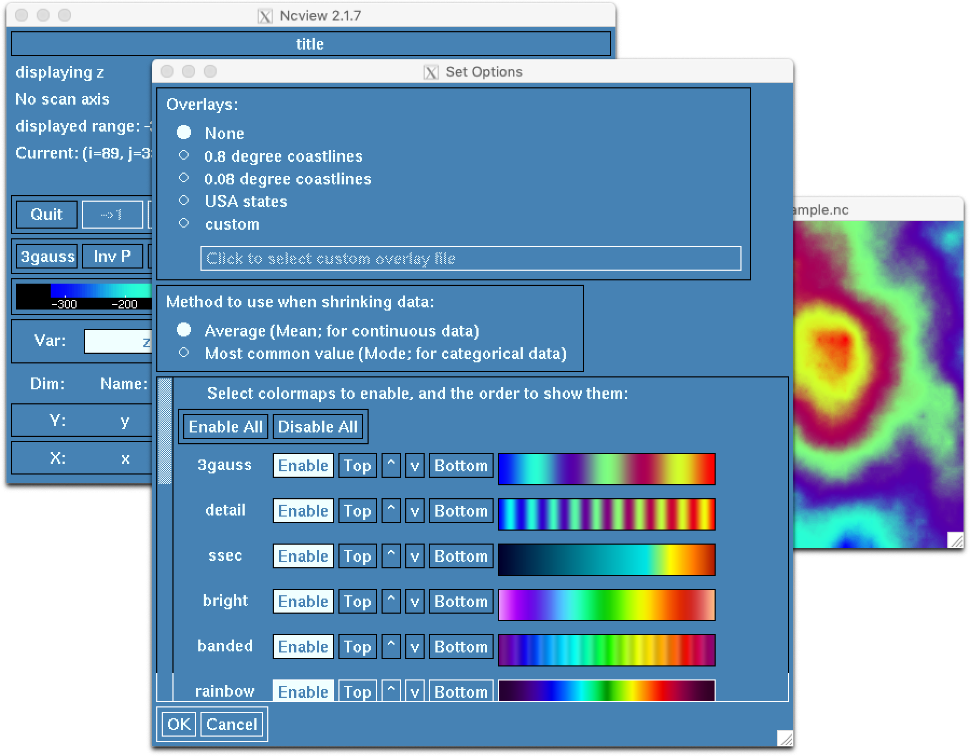This screenshot has width=970, height=756.
Task: Send detail colormap to Bottom
Action: (x=461, y=511)
